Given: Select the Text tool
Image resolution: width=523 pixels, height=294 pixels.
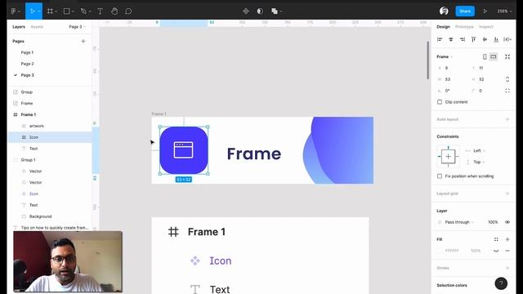Looking at the screenshot, I should [100, 11].
